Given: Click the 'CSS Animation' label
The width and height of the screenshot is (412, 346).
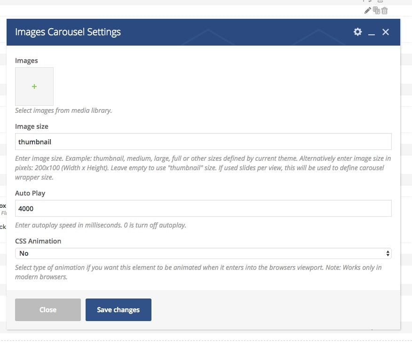Looking at the screenshot, I should click(38, 241).
